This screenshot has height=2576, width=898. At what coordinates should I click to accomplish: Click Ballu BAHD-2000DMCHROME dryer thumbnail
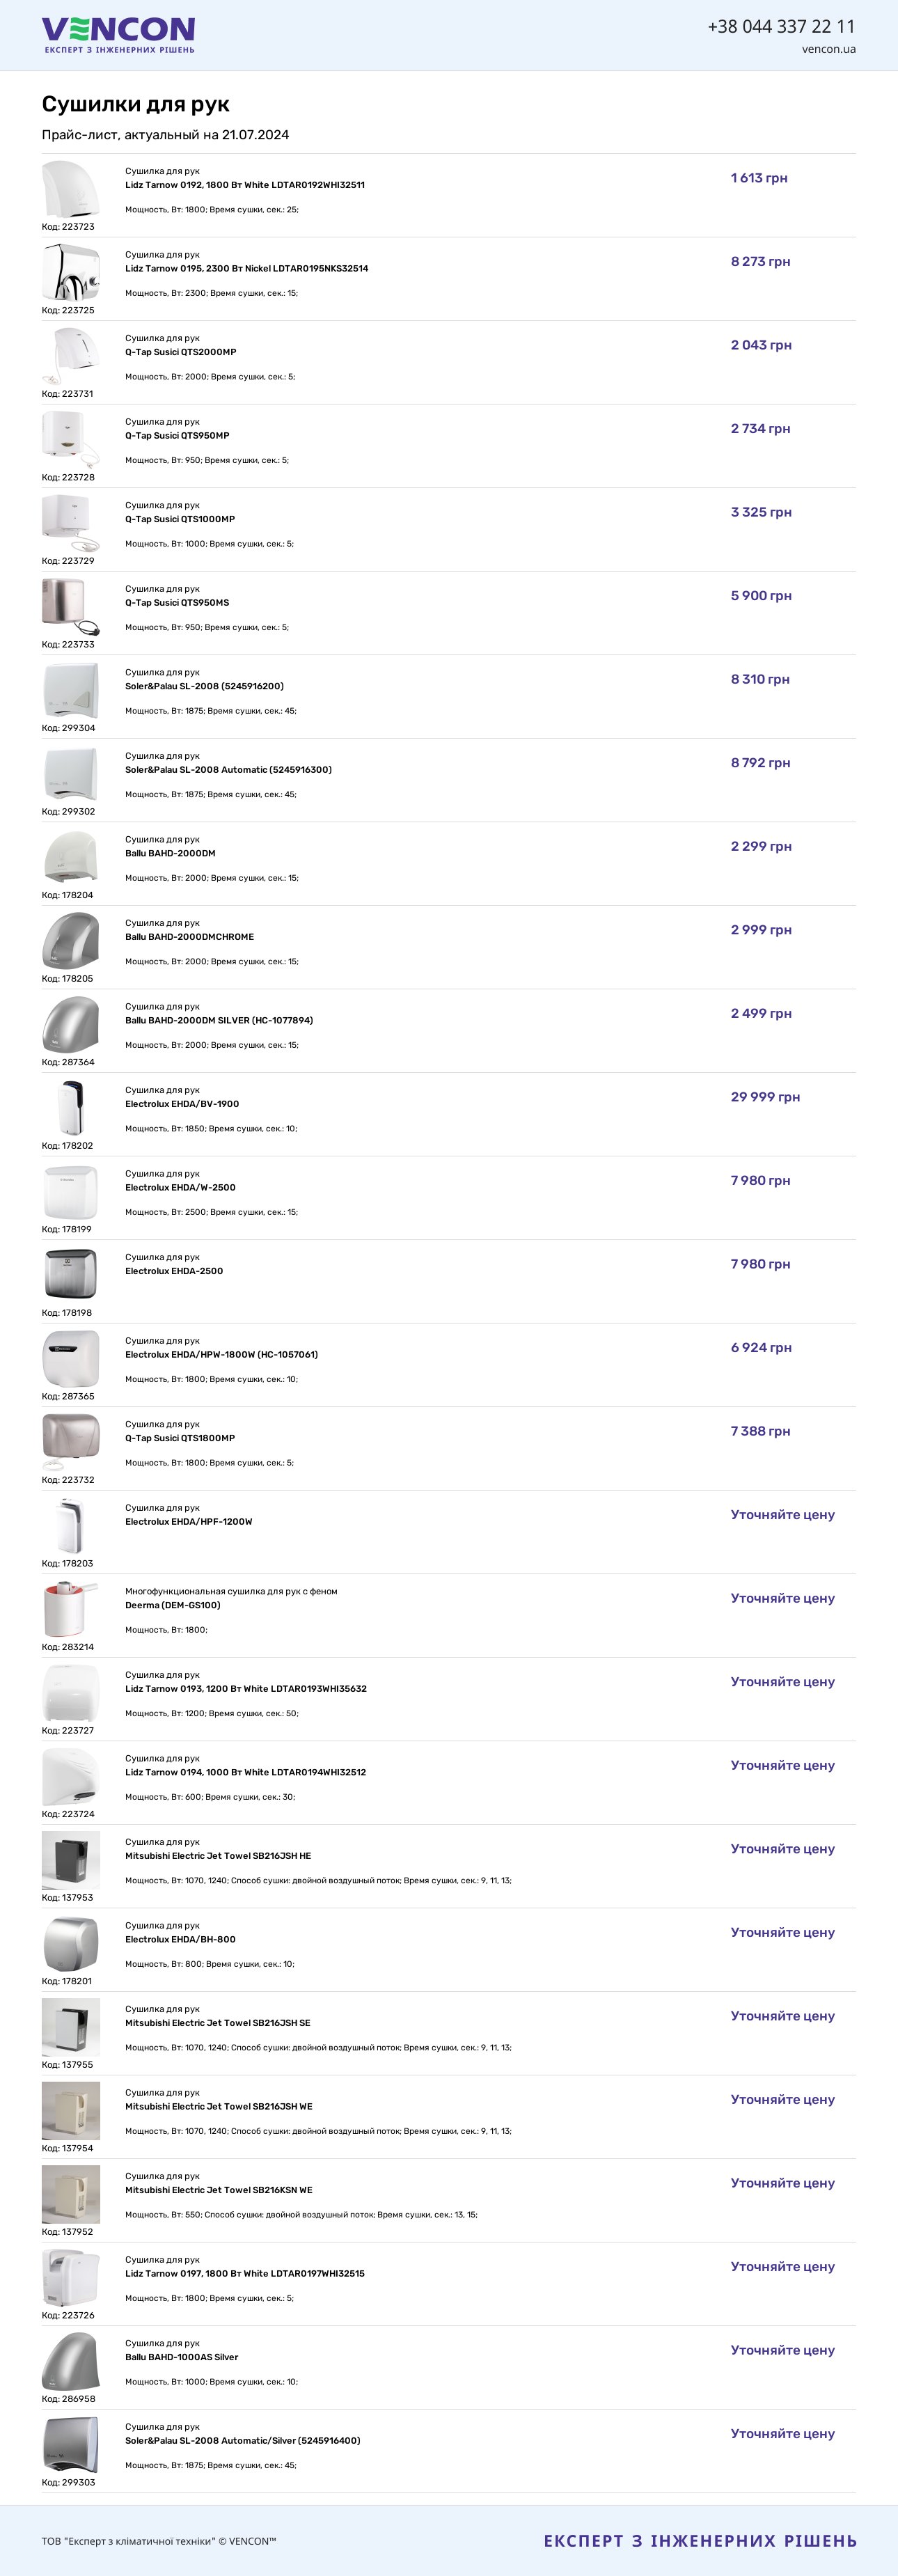[71, 941]
